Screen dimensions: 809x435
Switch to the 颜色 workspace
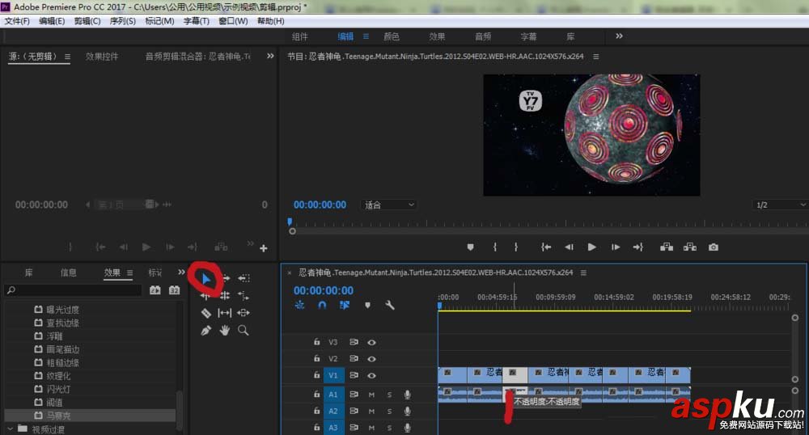point(392,36)
